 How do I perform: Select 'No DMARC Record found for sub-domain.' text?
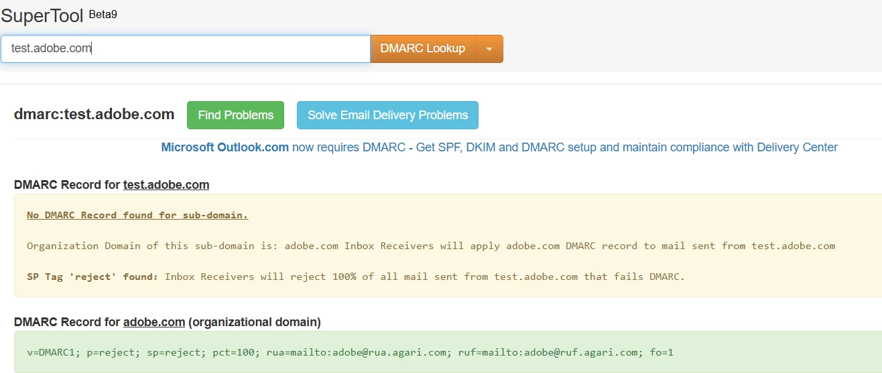[x=137, y=215]
